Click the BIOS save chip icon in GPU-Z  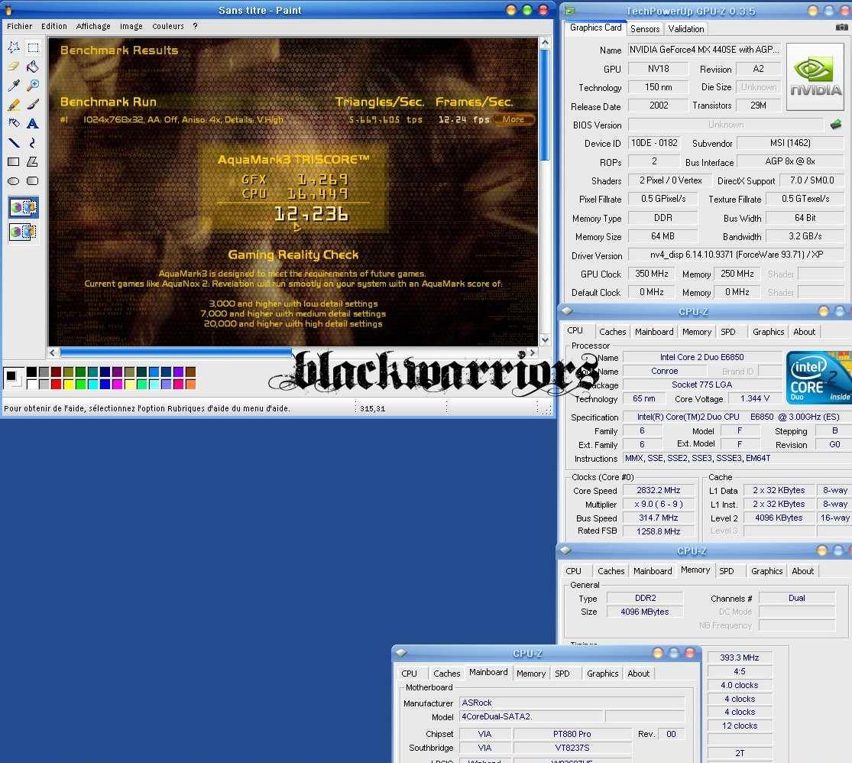coord(836,125)
